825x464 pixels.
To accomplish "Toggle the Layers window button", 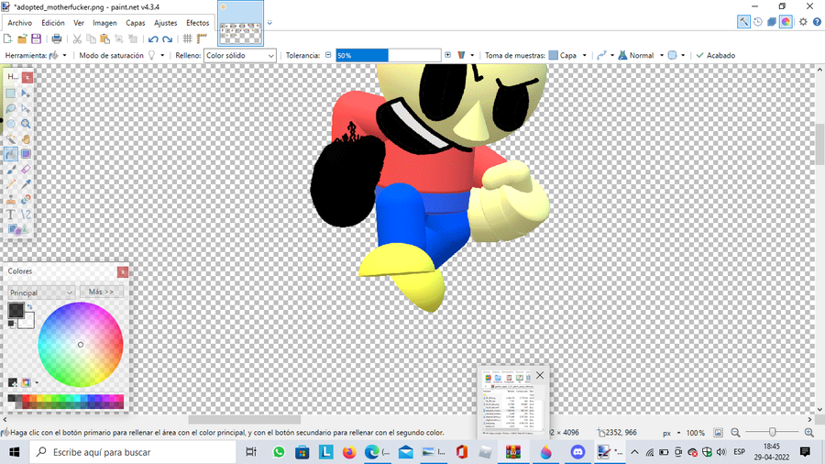I will click(x=771, y=22).
